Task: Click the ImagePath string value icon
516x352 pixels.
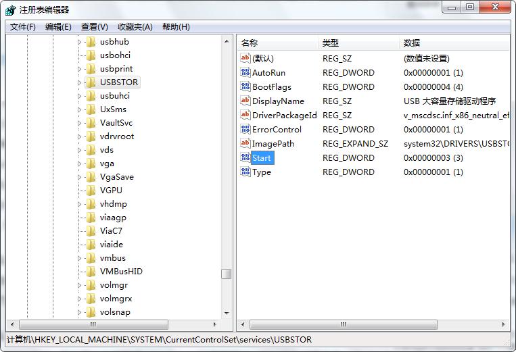Action: point(245,143)
